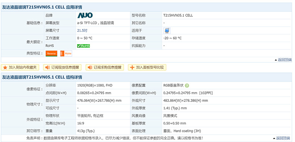Click the 物理尺寸 row group label
This screenshot has height=142, width=295.
pos(34,104)
